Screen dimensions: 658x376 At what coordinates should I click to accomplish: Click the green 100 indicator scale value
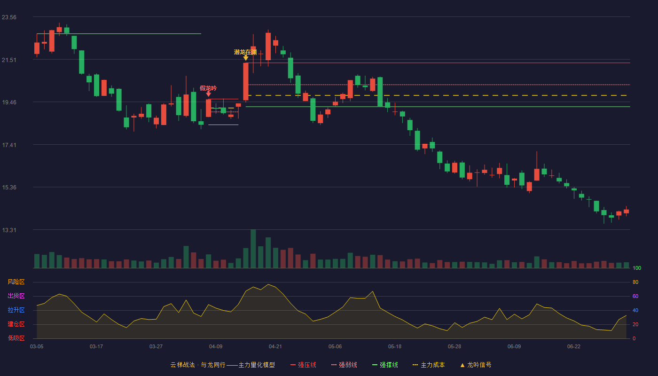(637, 268)
